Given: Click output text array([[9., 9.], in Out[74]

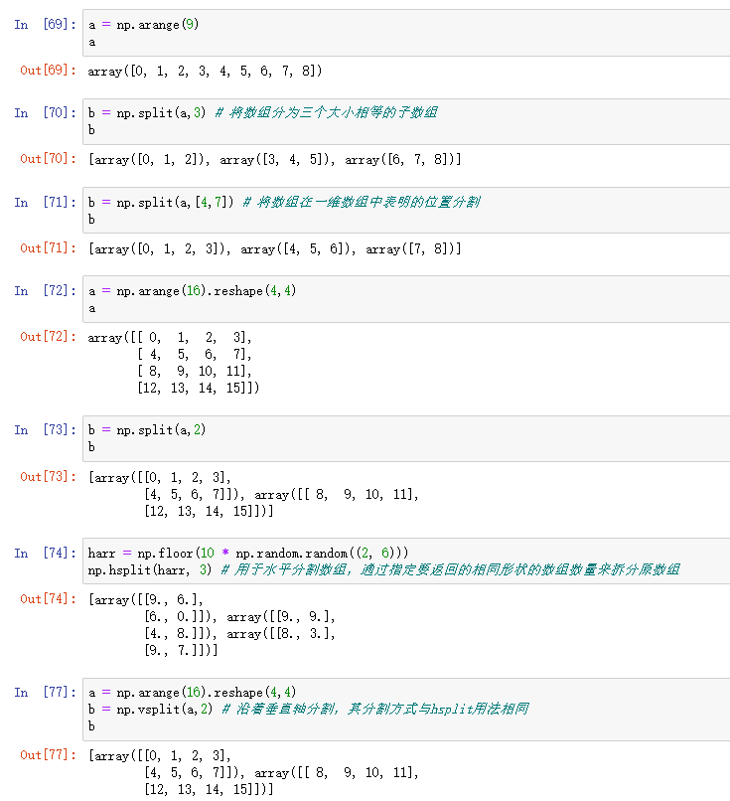Looking at the screenshot, I should click(281, 617).
